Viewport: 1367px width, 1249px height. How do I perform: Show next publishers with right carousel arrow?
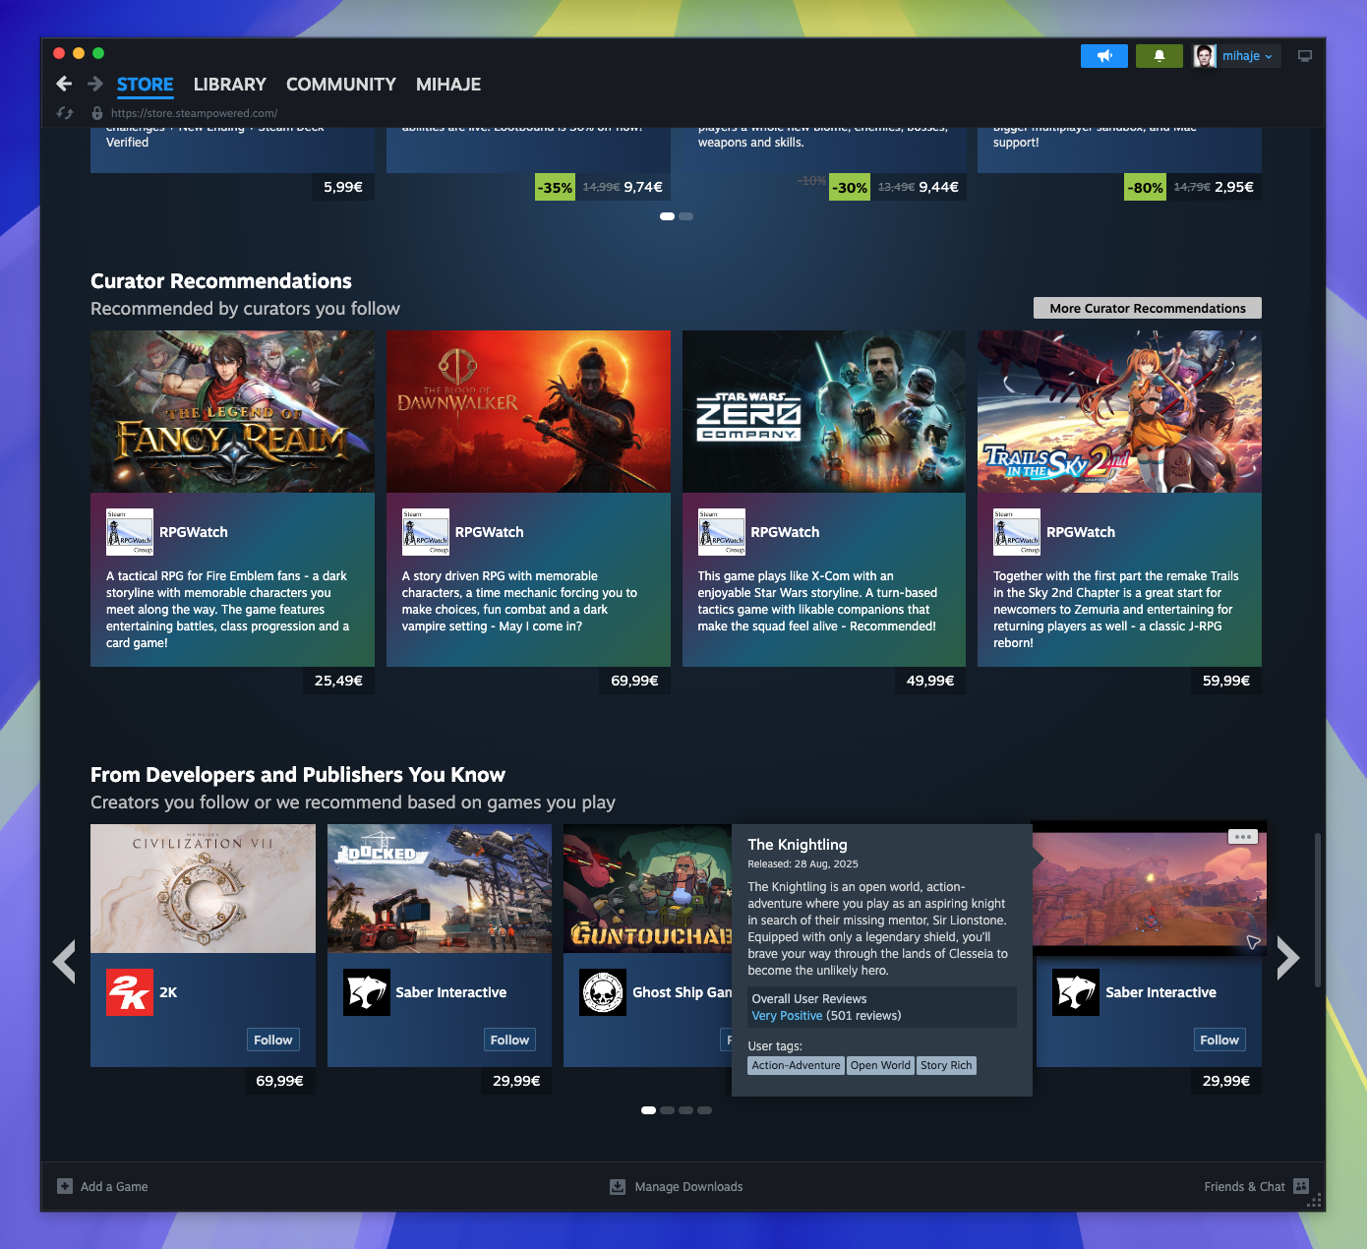point(1288,958)
